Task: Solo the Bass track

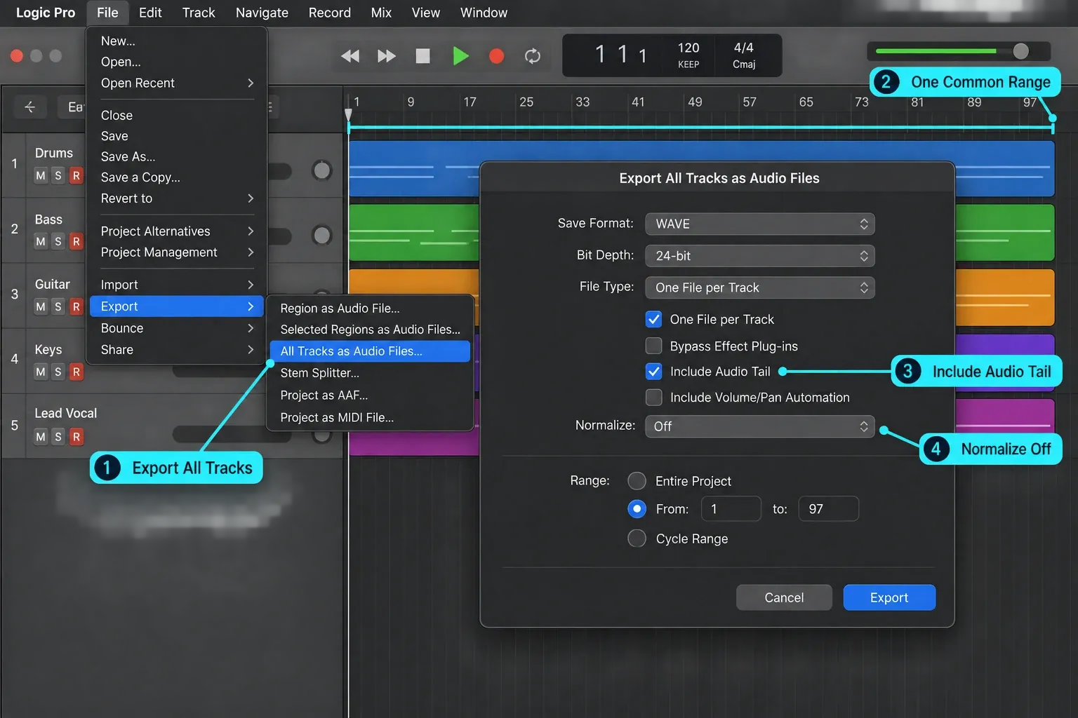Action: (x=58, y=241)
